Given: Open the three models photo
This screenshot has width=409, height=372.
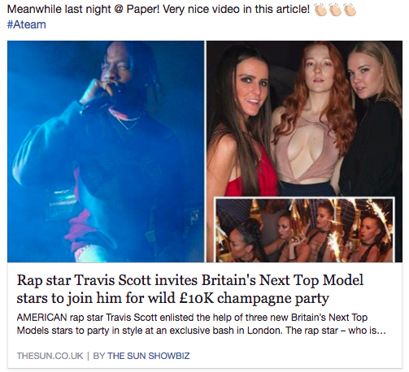Looking at the screenshot, I should (x=304, y=119).
